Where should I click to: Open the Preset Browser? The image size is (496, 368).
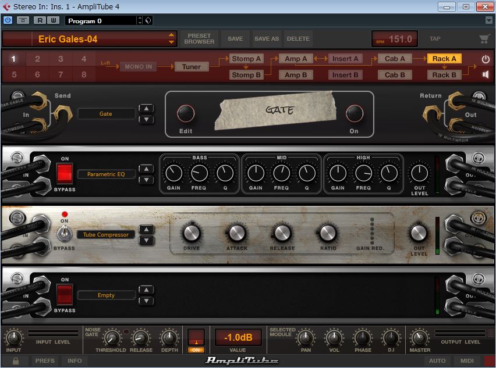[x=199, y=39]
